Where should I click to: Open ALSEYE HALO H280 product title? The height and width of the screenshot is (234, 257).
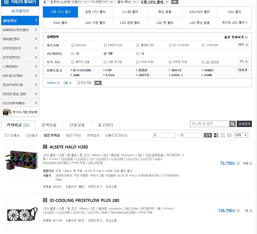pyautogui.click(x=69, y=147)
